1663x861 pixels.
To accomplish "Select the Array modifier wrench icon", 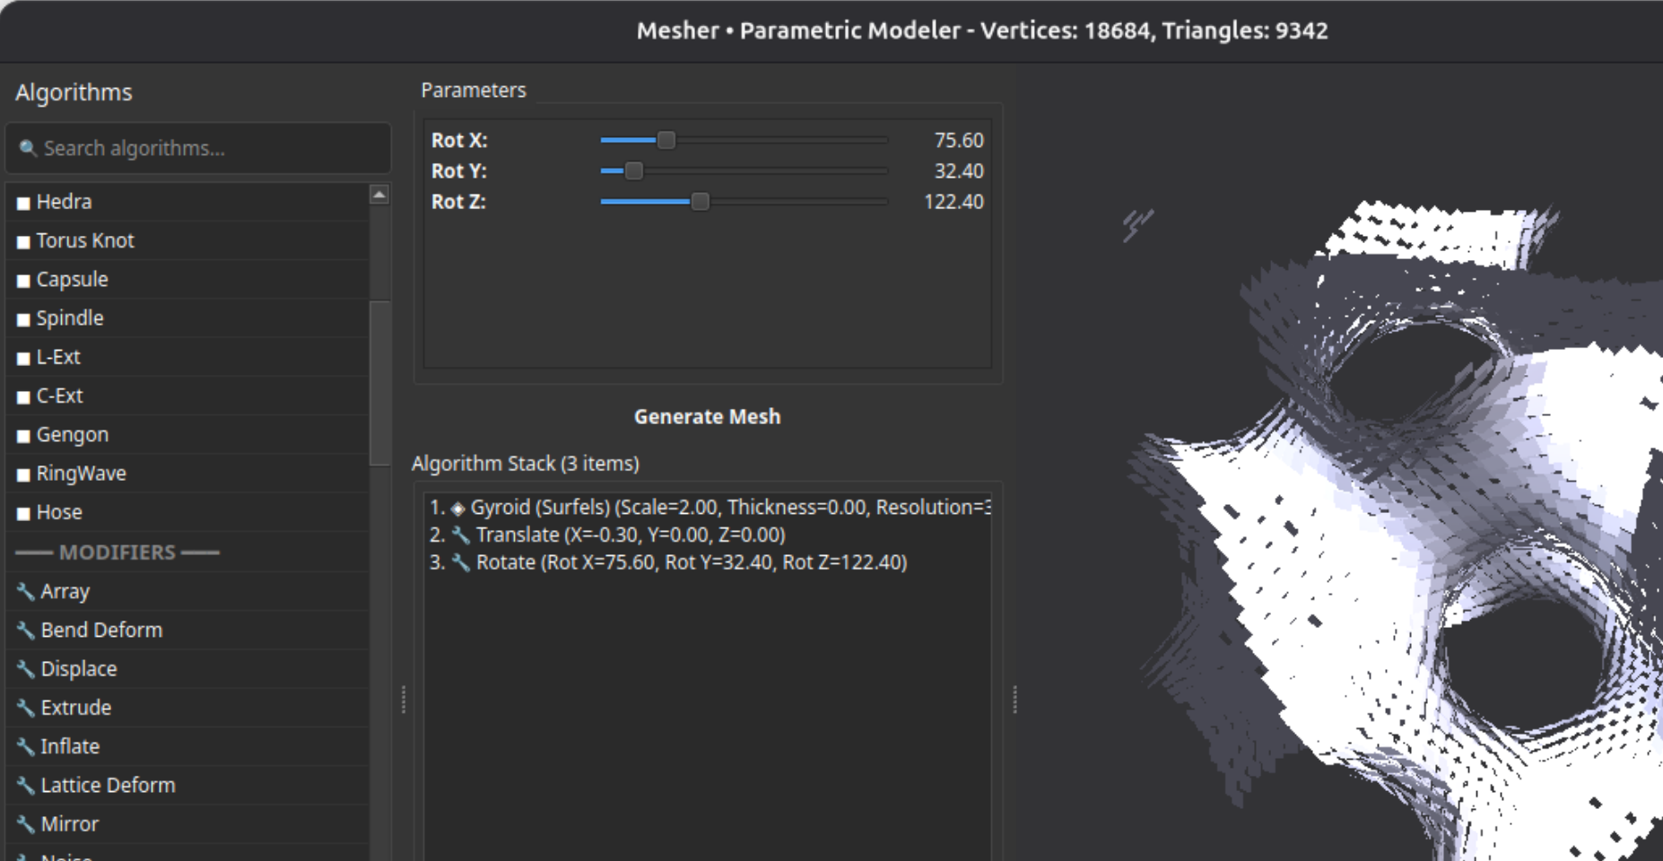I will coord(24,591).
